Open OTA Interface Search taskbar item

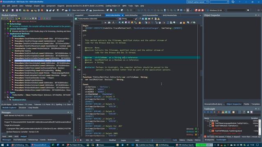point(185,145)
